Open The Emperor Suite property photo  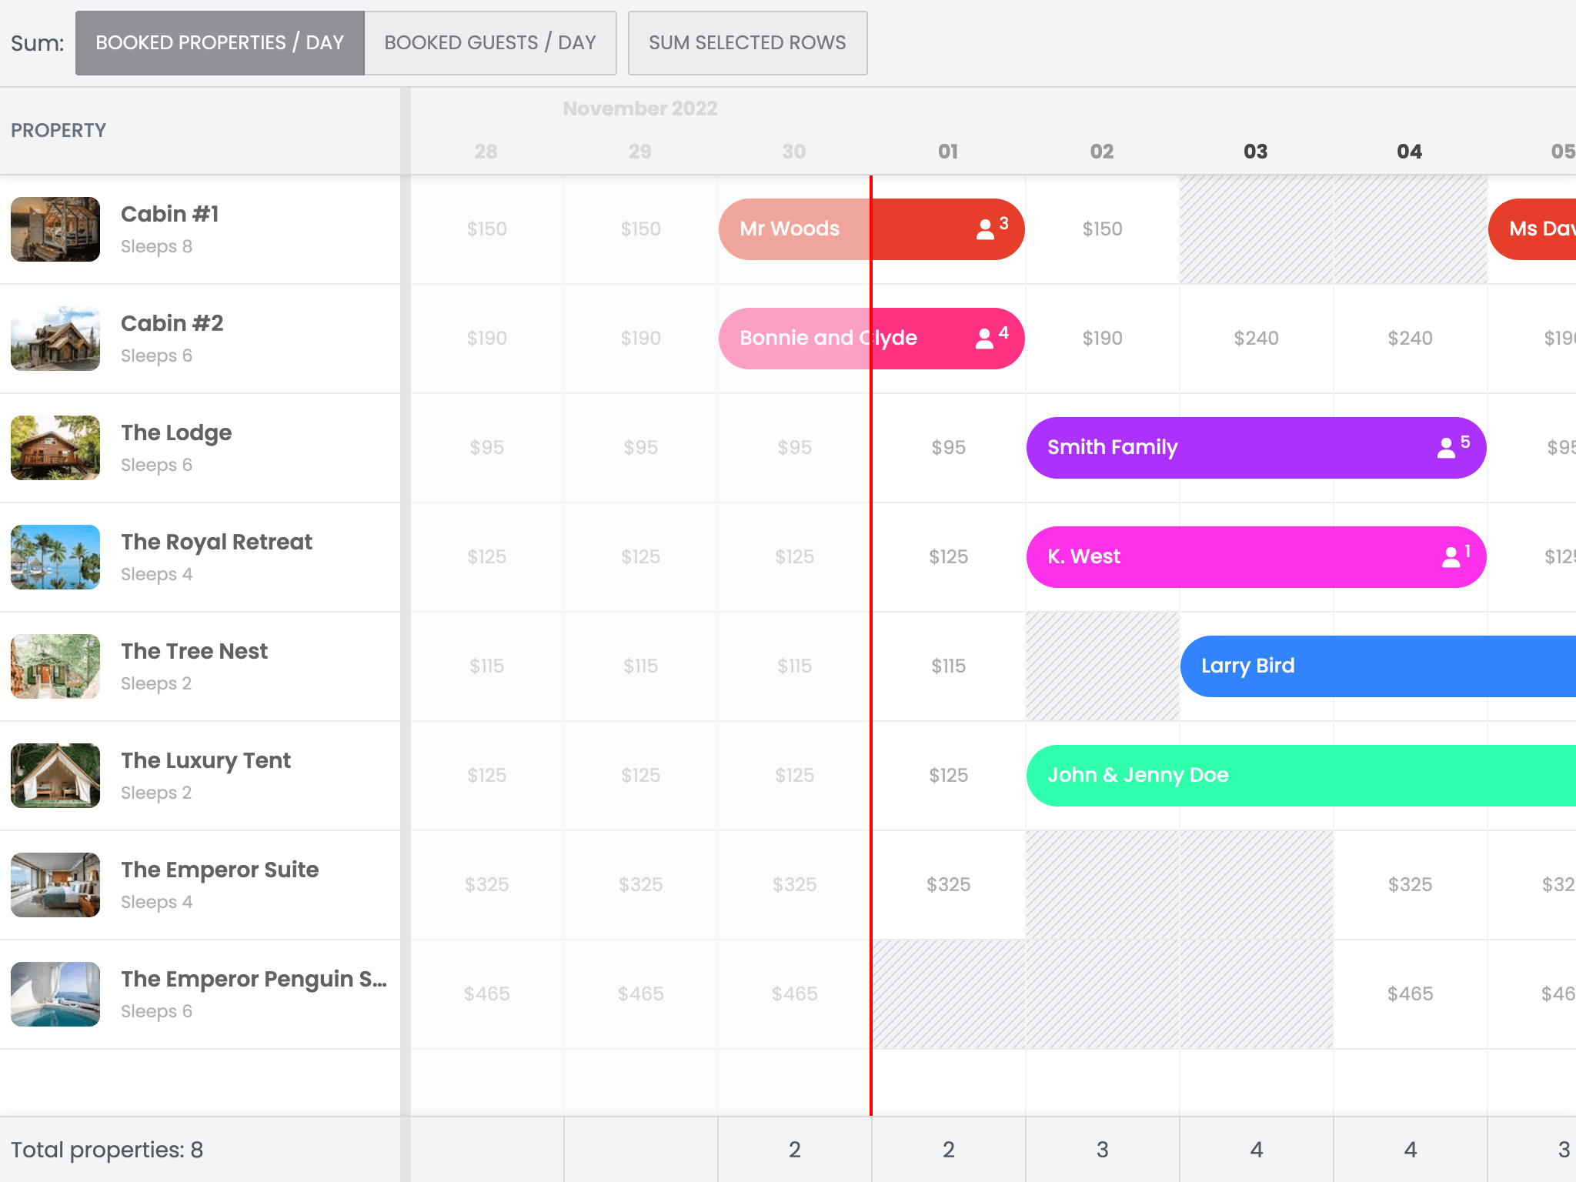tap(55, 885)
